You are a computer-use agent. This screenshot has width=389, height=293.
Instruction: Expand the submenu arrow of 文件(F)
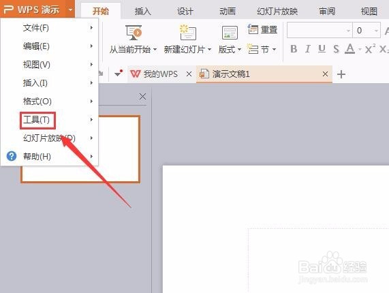(91, 27)
